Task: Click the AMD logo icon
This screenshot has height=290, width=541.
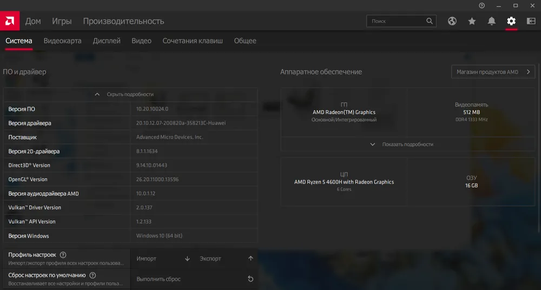Action: (10, 21)
